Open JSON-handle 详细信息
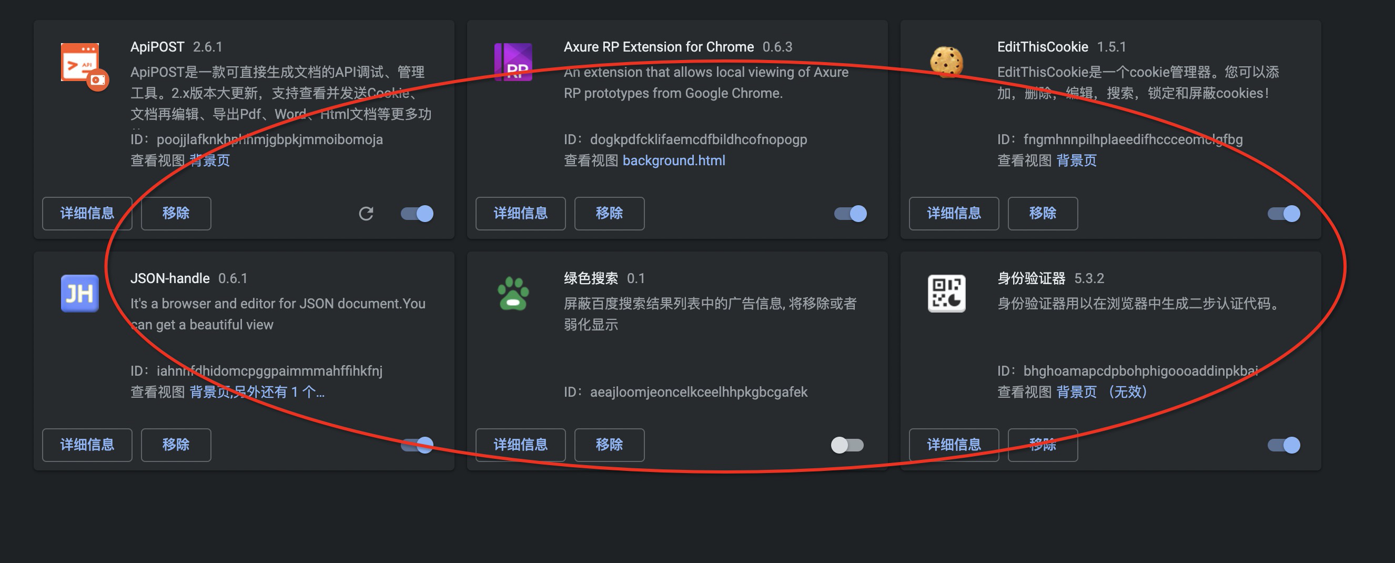This screenshot has height=563, width=1395. point(87,445)
